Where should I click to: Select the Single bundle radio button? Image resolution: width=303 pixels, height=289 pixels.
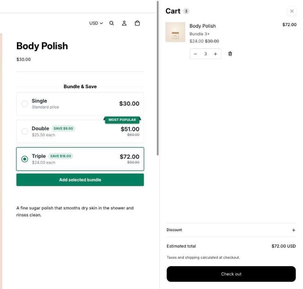[25, 104]
